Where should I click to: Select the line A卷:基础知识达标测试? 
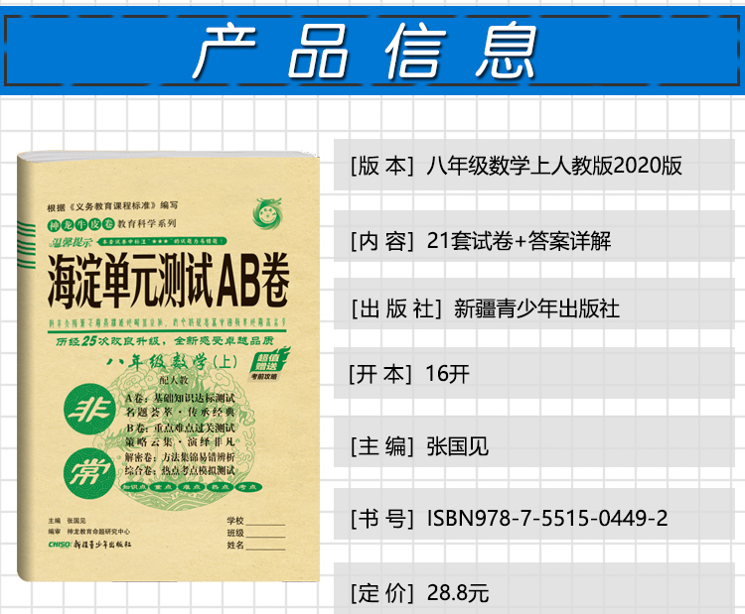[x=180, y=398]
